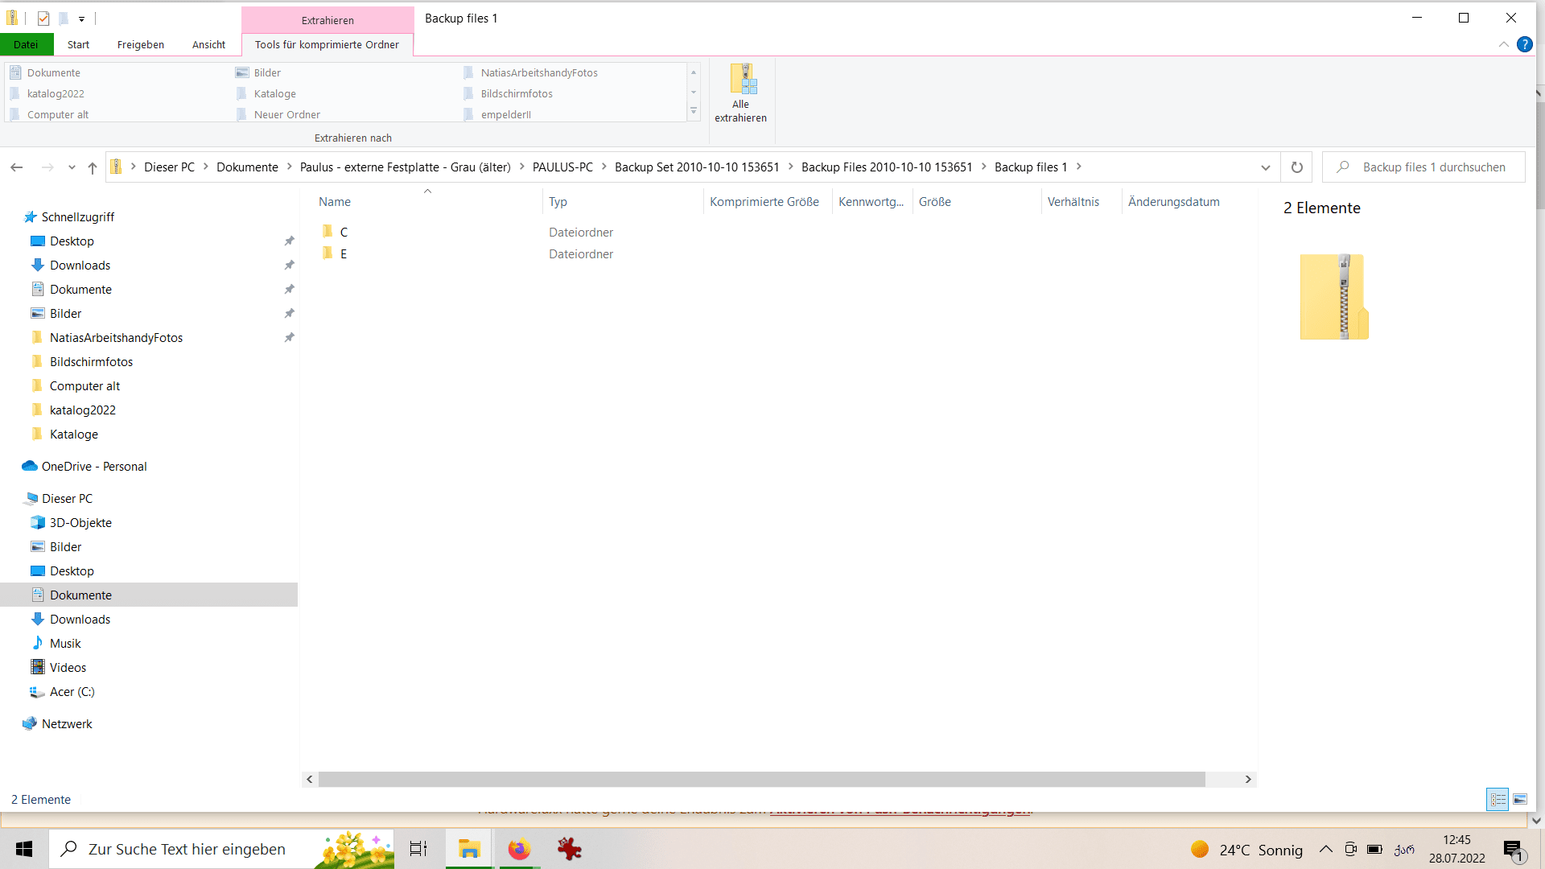Open Firefox from taskbar
The width and height of the screenshot is (1545, 869).
[519, 850]
